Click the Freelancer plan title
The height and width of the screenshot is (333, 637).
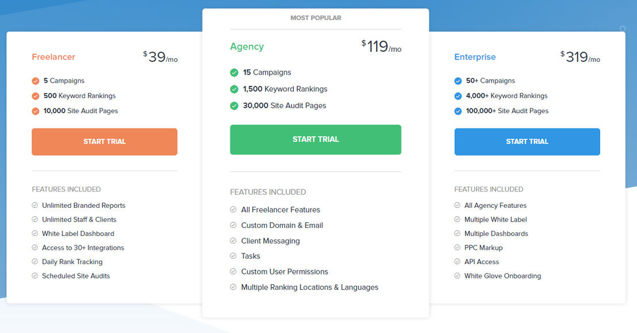(53, 57)
